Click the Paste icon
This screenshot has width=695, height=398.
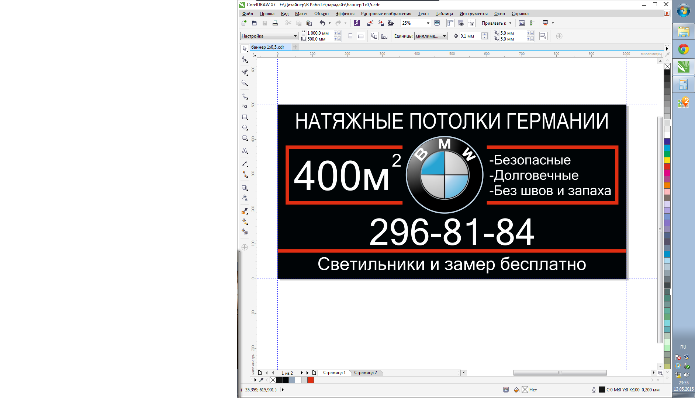pos(309,23)
